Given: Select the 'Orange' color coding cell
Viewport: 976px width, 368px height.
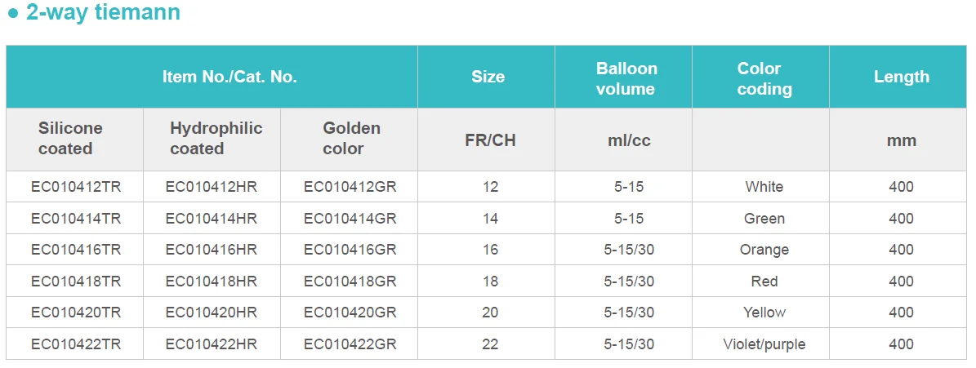Looking at the screenshot, I should pos(764,250).
